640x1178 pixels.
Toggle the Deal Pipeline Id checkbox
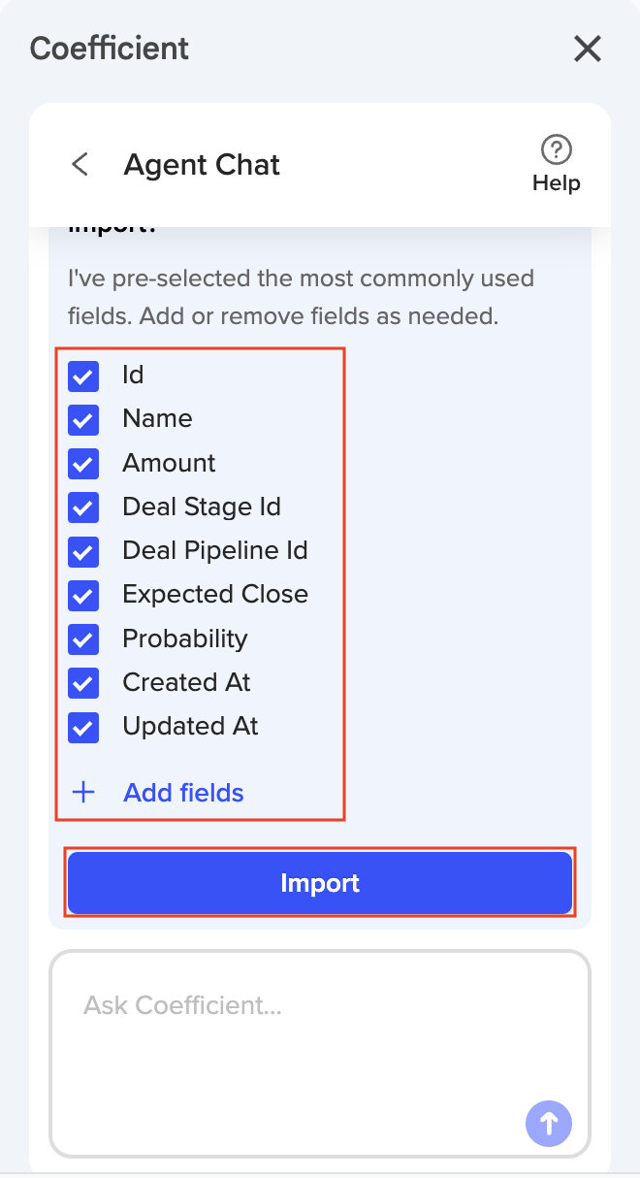[x=83, y=551]
